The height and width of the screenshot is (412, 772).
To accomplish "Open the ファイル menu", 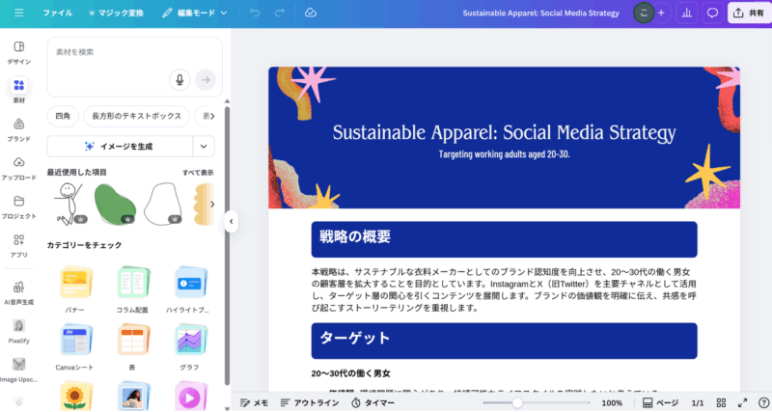I will tap(57, 14).
